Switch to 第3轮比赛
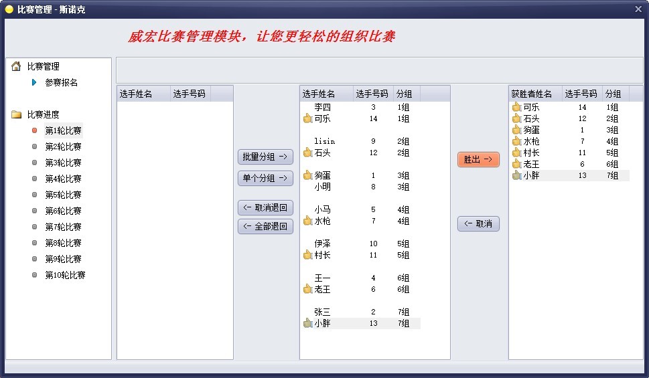The width and height of the screenshot is (649, 378). [64, 163]
